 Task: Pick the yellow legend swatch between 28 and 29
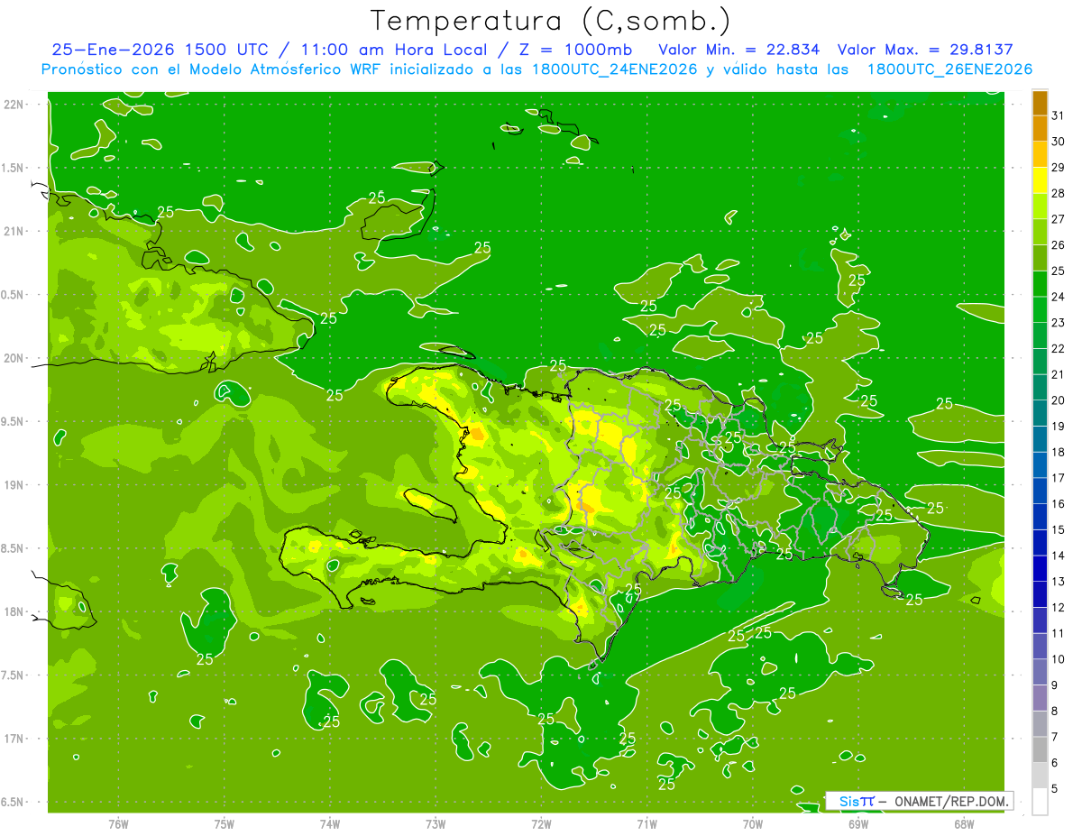(1040, 180)
